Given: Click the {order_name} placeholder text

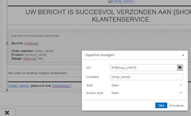Looking at the screenshot, I should coord(44,51).
